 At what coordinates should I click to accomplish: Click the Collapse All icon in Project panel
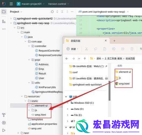click(x=62, y=12)
